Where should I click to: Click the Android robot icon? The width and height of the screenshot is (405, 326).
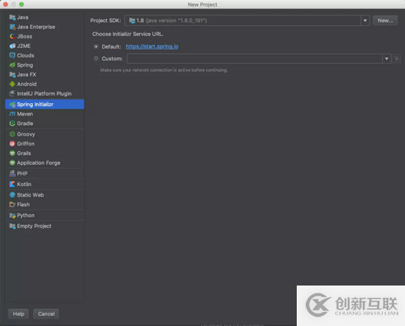click(12, 84)
